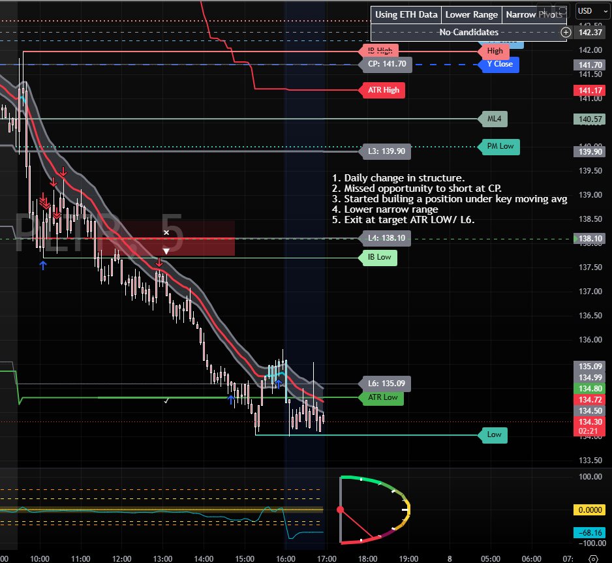Viewport: 612px width, 563px height.
Task: Click the Lower Range table cell
Action: (x=472, y=15)
